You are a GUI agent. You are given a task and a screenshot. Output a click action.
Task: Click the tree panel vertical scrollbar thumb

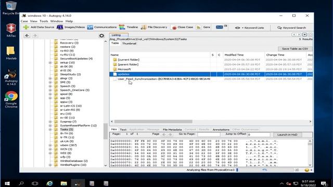click(106, 131)
